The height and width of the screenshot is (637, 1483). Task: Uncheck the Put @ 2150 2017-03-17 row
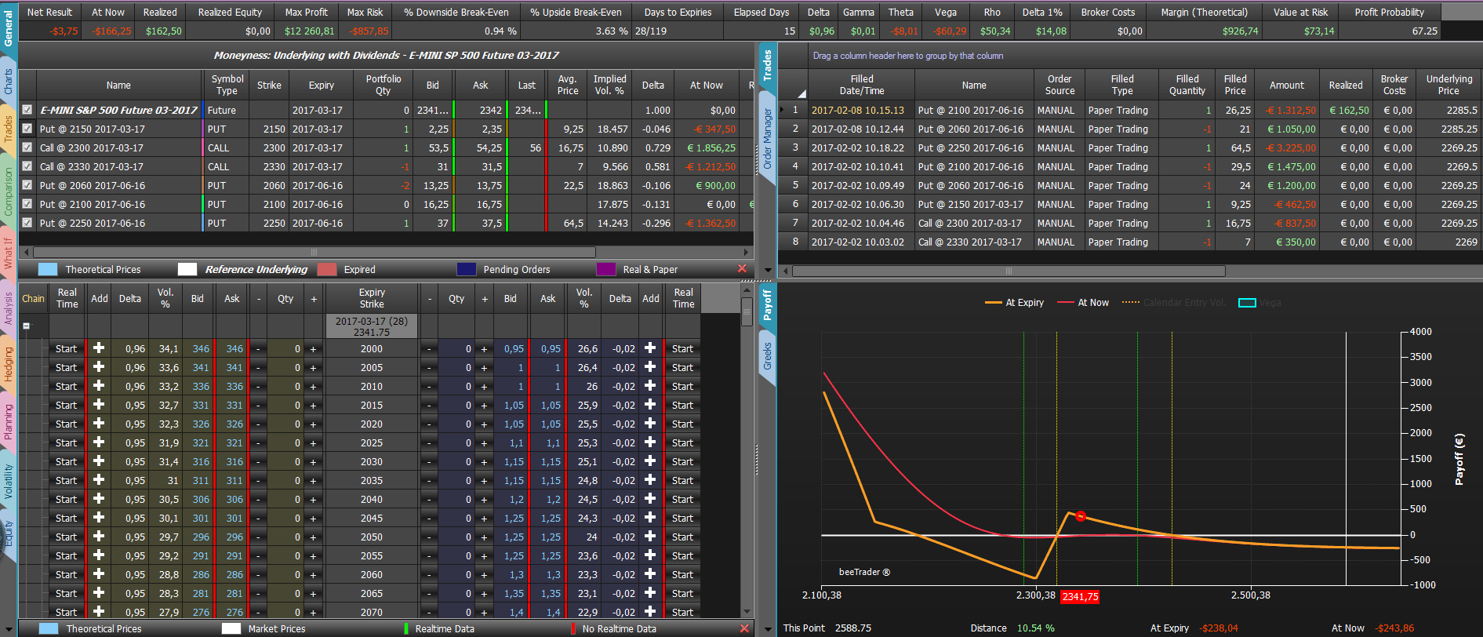(27, 129)
